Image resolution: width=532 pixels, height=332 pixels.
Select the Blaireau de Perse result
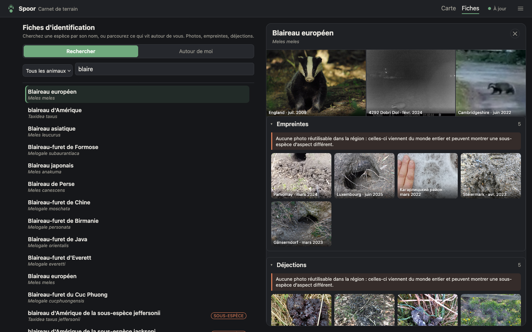137,187
